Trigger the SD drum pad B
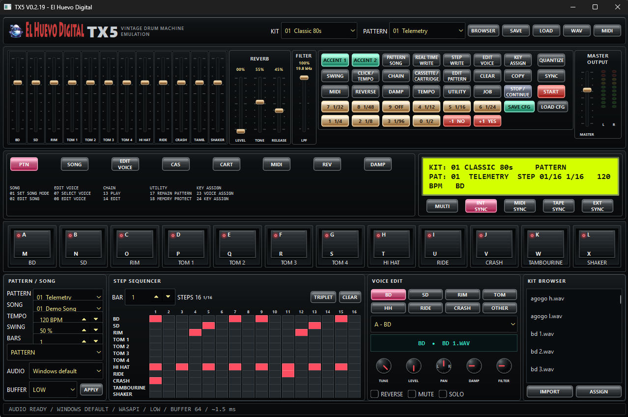The image size is (628, 417). tap(84, 243)
